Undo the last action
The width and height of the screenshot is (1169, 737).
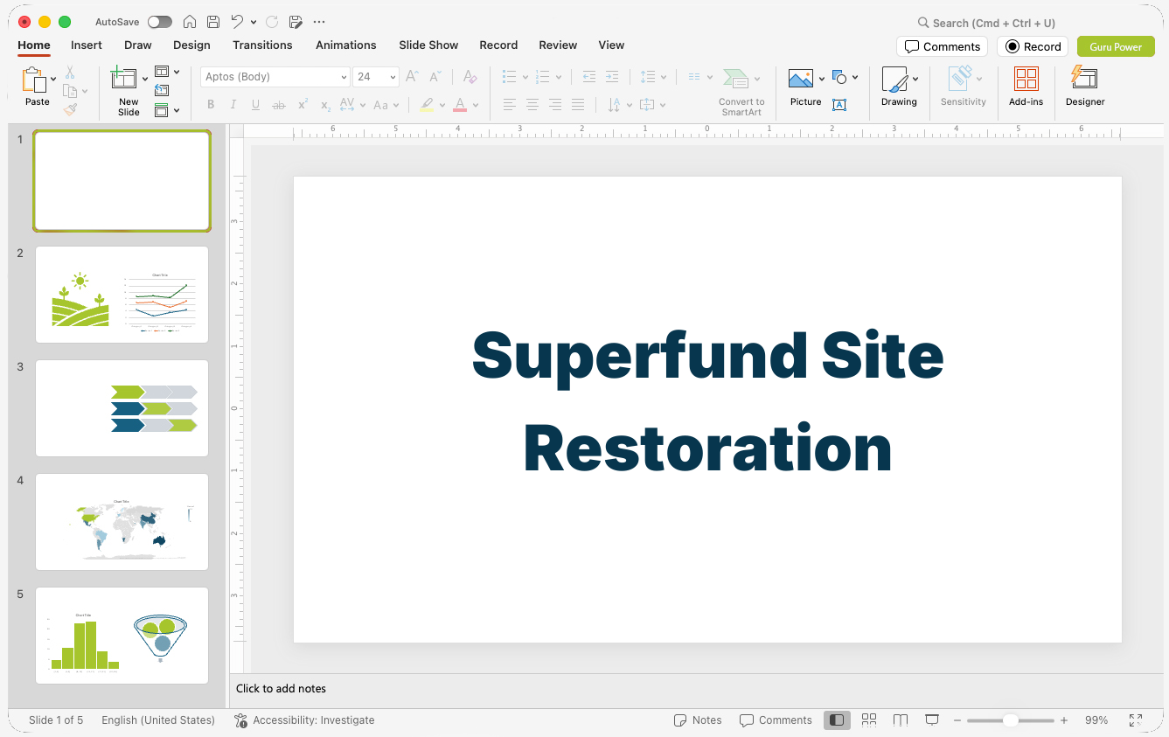(x=237, y=22)
